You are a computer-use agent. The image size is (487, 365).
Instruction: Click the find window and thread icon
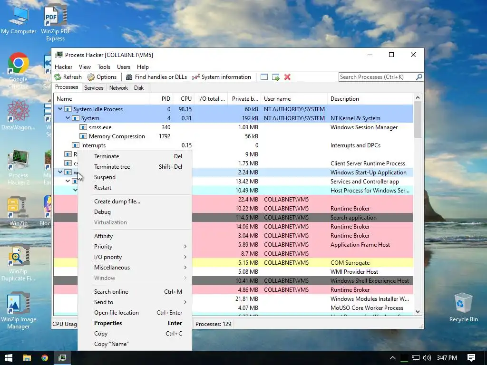pyautogui.click(x=275, y=77)
